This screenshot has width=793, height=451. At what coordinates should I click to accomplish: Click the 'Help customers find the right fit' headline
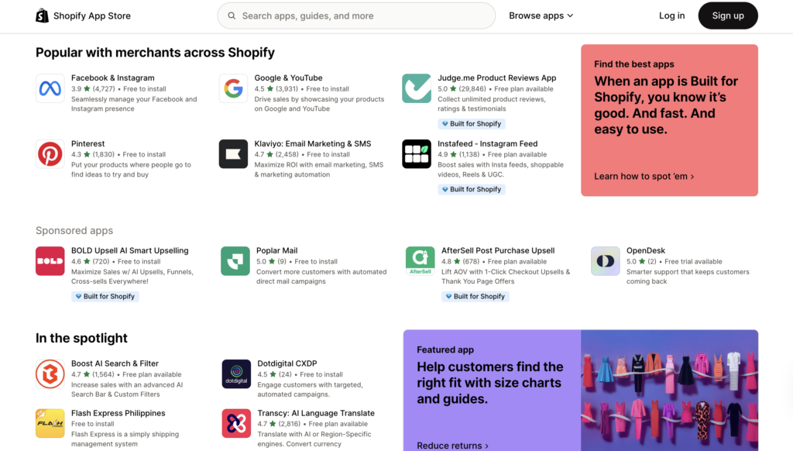click(490, 383)
